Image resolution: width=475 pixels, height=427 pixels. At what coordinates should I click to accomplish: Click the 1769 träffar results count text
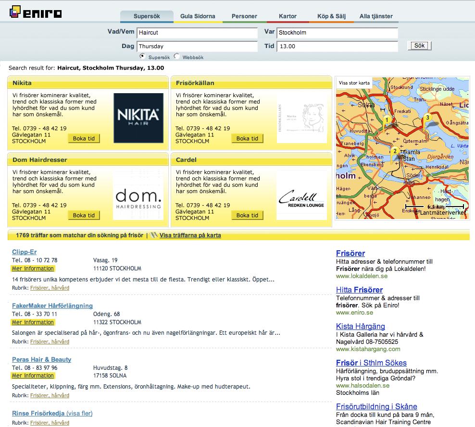coord(79,235)
